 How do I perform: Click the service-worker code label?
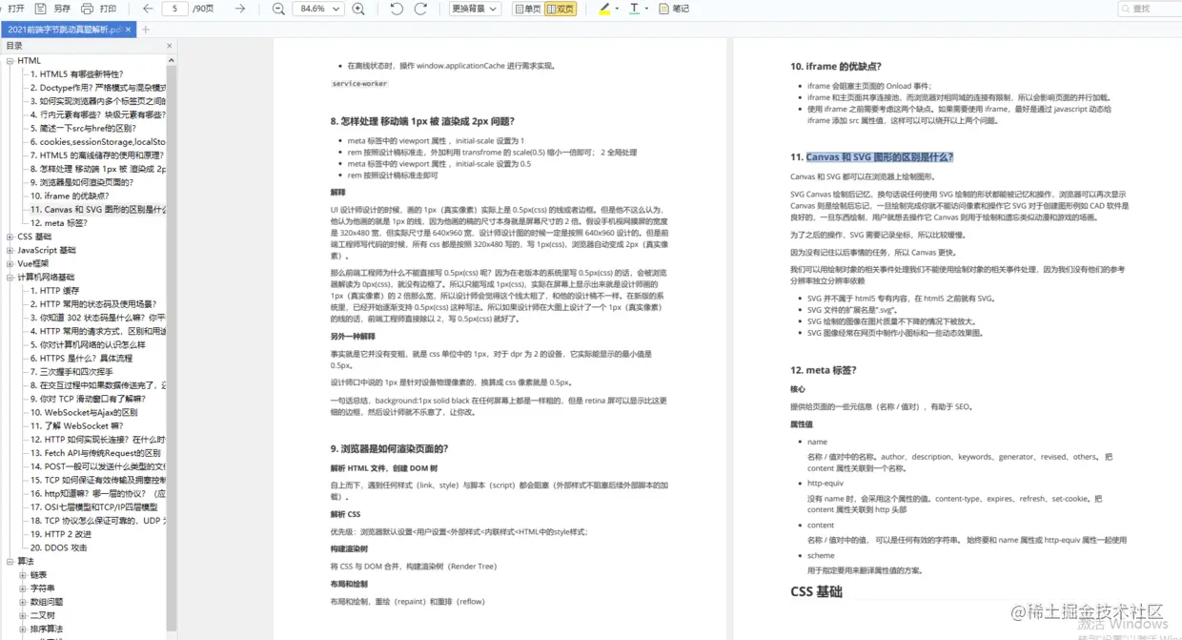coord(360,84)
